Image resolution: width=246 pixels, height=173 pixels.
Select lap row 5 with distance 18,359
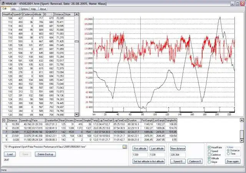[90, 124]
